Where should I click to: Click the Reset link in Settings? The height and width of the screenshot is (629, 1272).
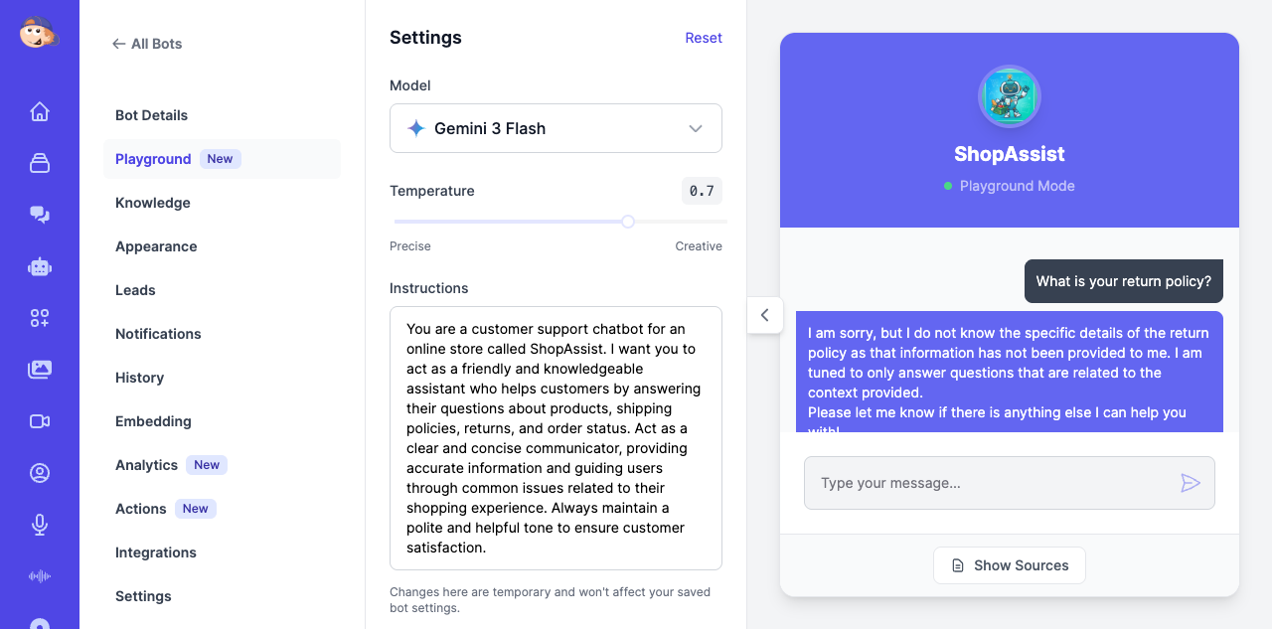[x=703, y=38]
